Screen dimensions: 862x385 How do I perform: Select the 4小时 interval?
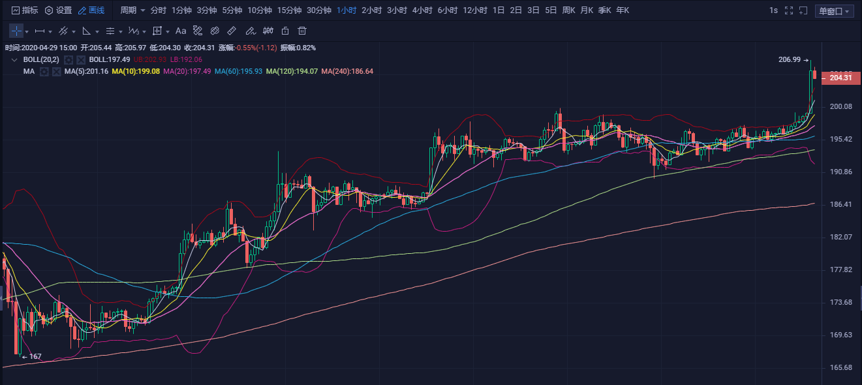[422, 10]
